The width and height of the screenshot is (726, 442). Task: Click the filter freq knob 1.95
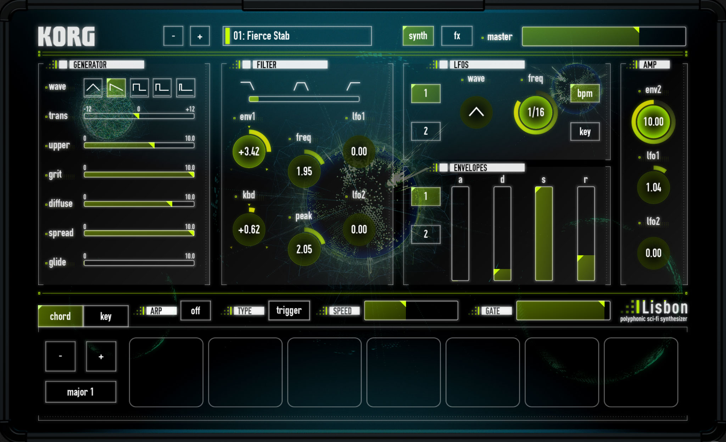[304, 172]
